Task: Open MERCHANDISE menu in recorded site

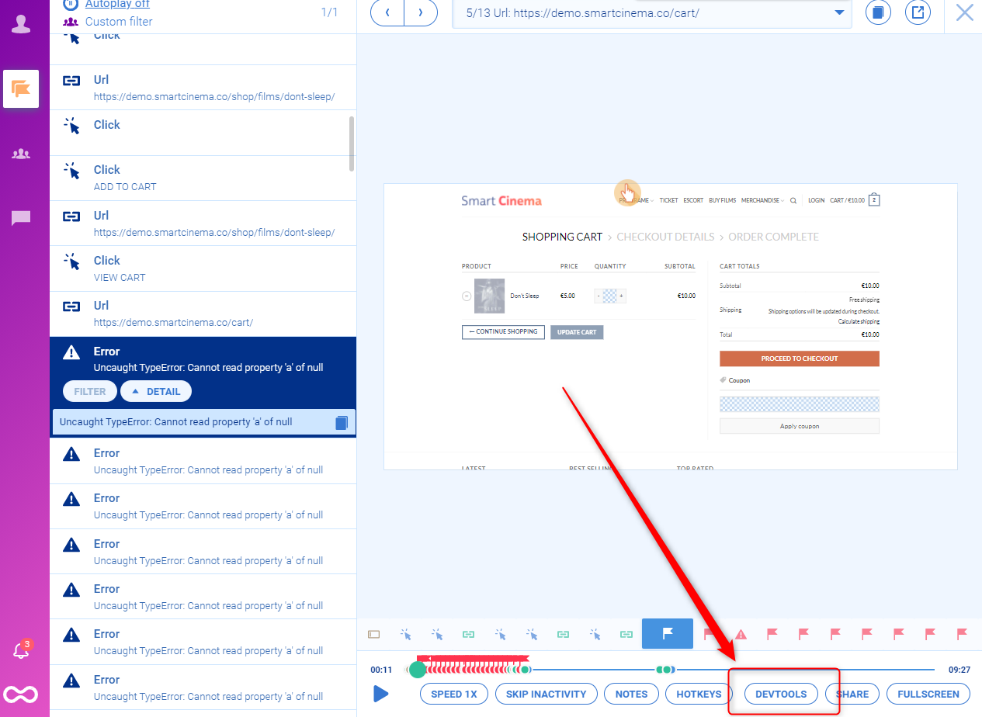Action: [x=762, y=200]
